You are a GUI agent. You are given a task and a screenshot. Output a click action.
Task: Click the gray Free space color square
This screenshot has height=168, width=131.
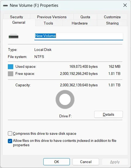point(11,74)
